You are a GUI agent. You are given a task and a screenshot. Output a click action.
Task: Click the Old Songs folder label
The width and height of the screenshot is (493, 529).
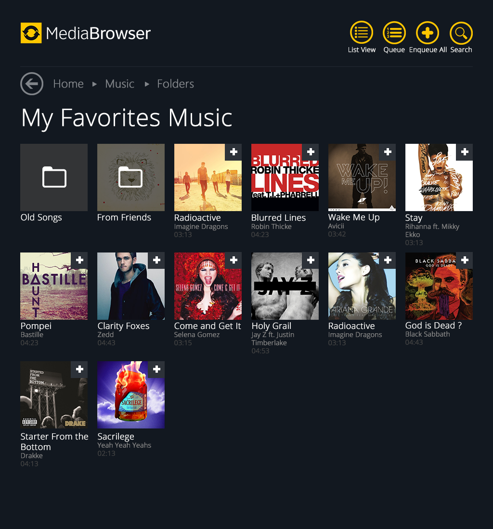click(41, 217)
